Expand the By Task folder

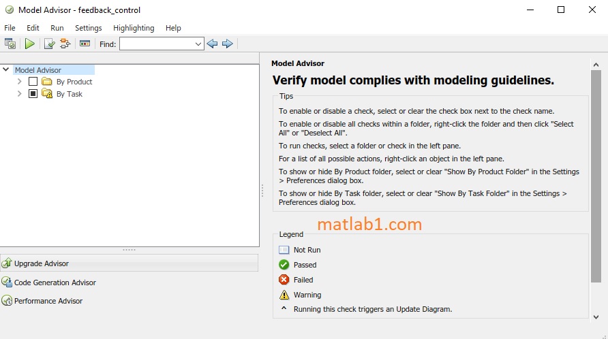[19, 94]
